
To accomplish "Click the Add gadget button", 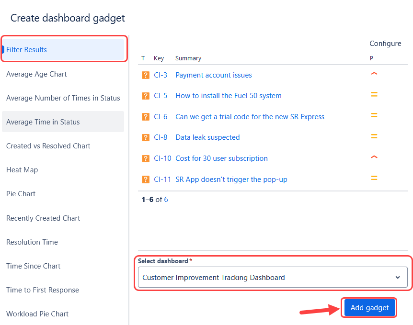I will point(369,308).
